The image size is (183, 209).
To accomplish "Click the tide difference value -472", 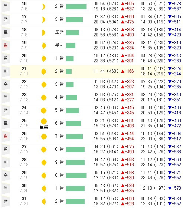I will [176, 126].
